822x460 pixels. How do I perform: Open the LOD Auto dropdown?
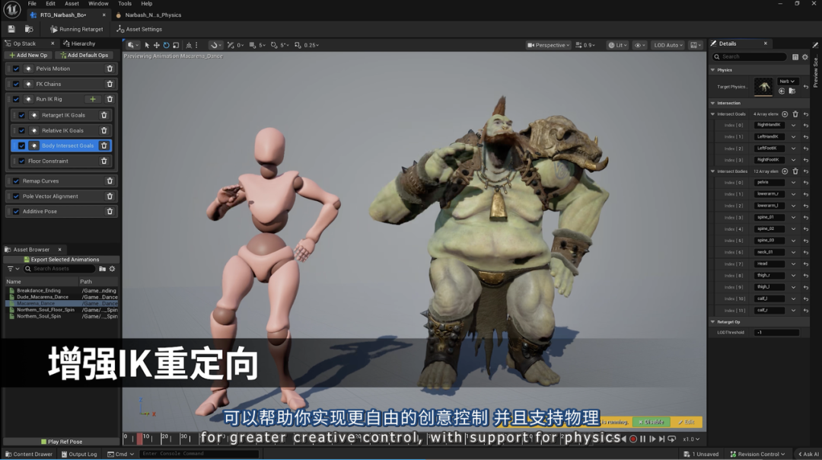pyautogui.click(x=667, y=44)
